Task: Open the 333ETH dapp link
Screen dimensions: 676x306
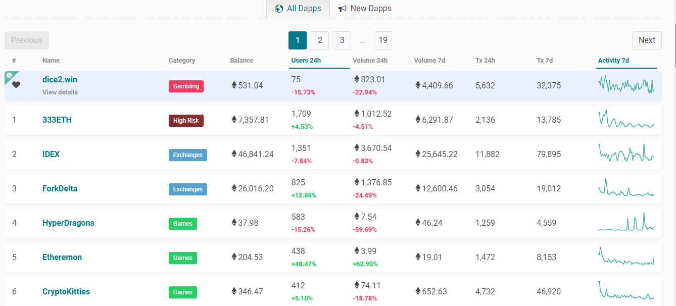Action: coord(57,120)
